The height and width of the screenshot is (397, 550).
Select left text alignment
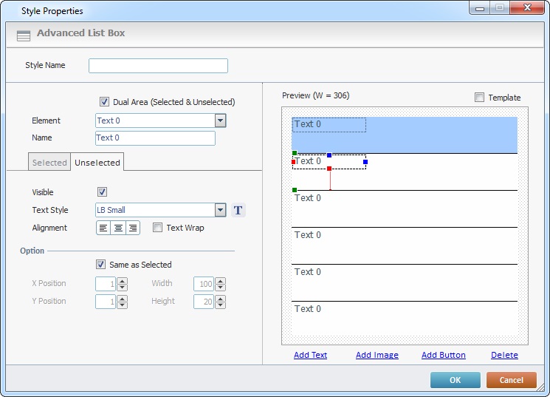[x=103, y=228]
